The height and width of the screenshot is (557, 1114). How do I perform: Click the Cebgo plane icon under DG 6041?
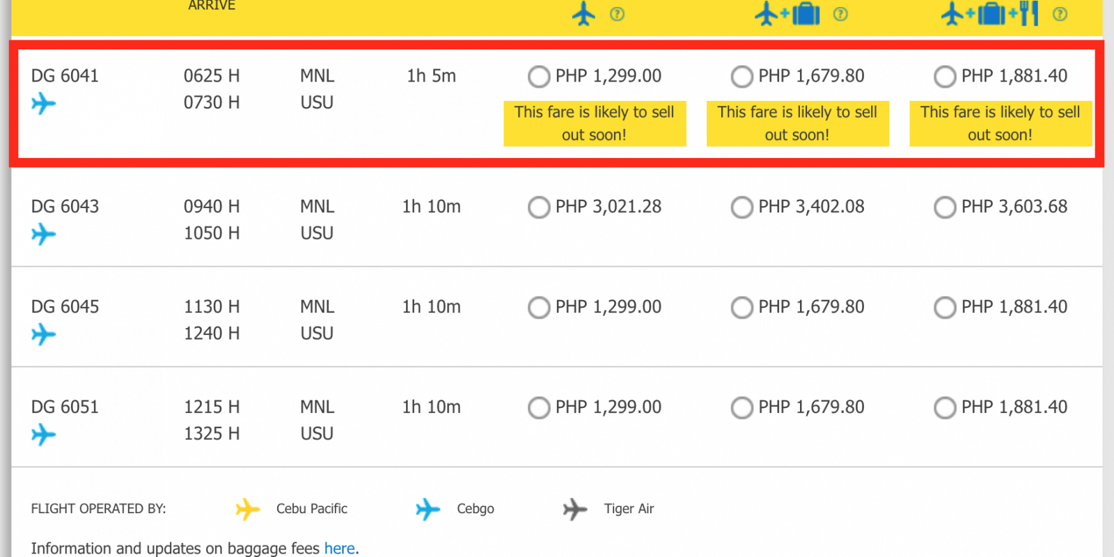(43, 104)
